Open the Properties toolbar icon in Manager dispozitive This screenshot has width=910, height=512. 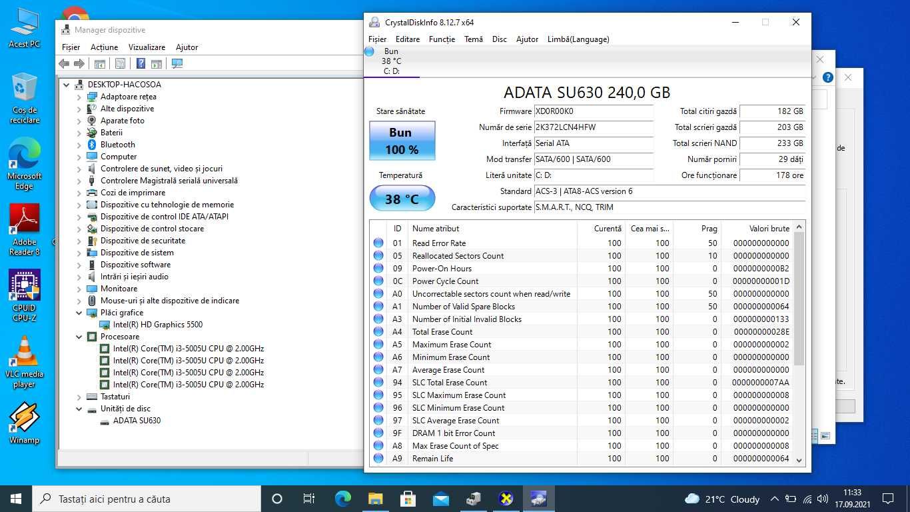pos(120,63)
